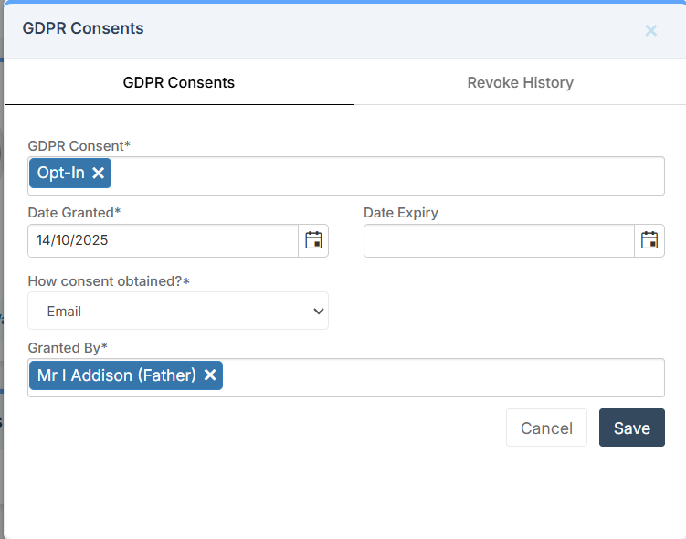686x539 pixels.
Task: Click the 'Date Expiry' field label
Action: [400, 213]
